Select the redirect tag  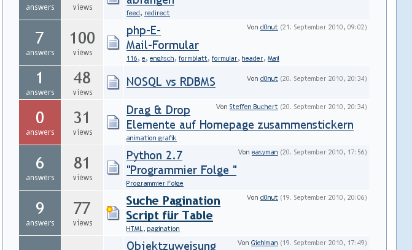pos(157,13)
